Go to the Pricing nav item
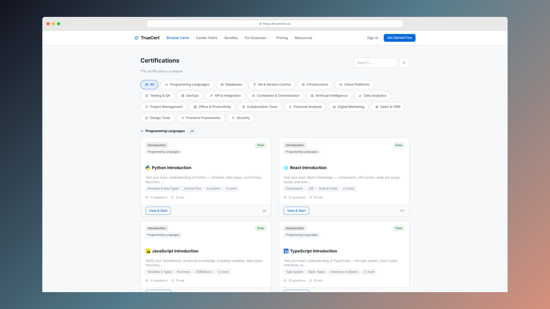The width and height of the screenshot is (550, 309). point(282,38)
